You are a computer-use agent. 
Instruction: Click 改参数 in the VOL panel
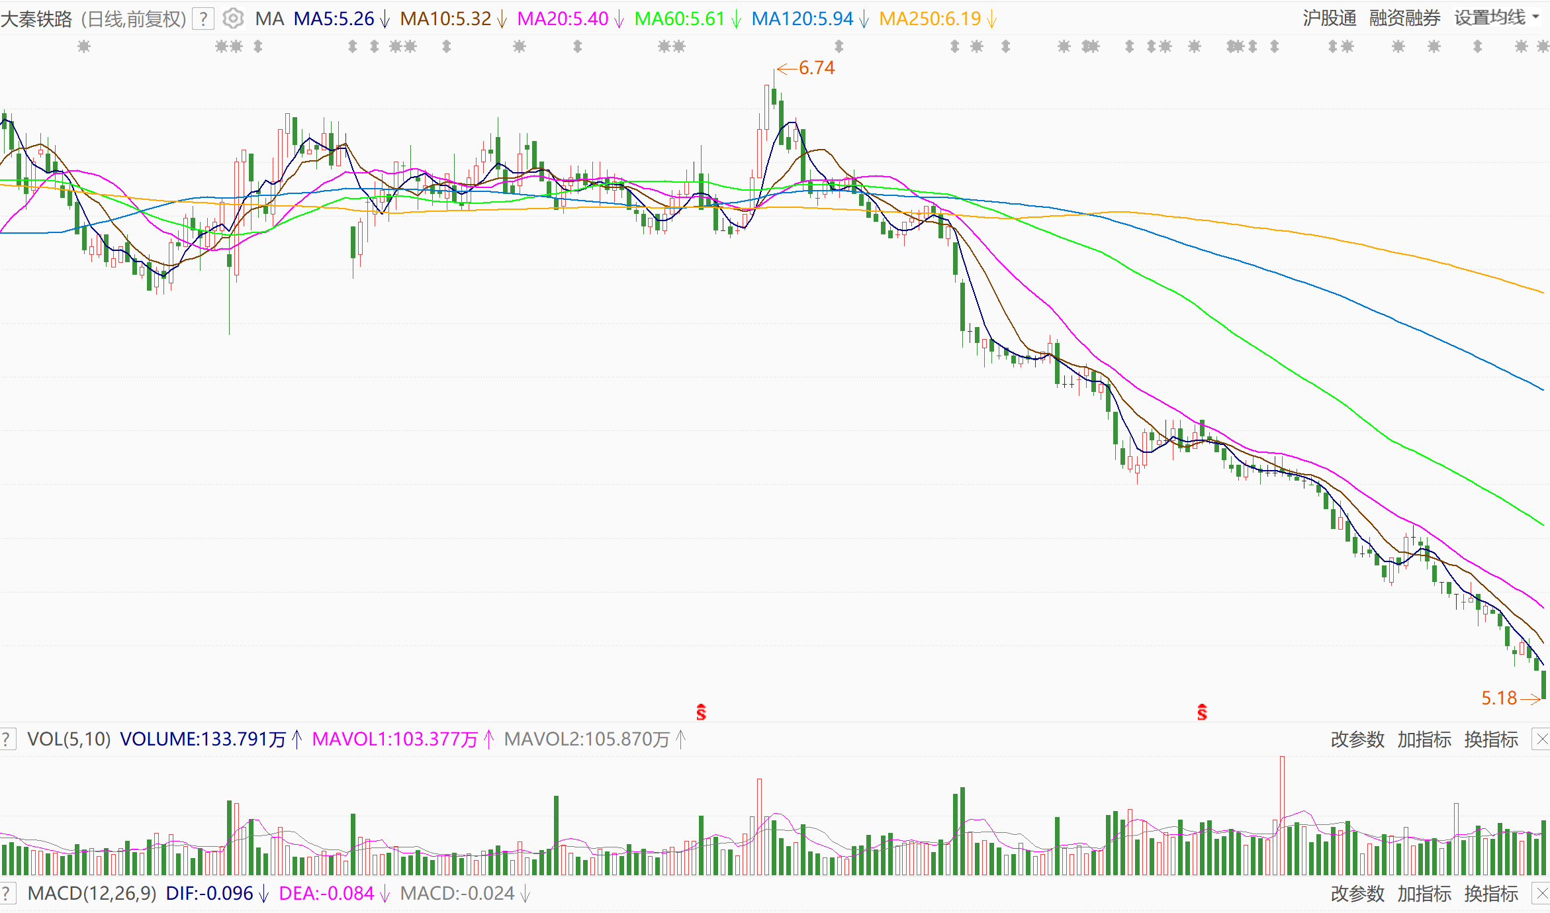click(x=1357, y=739)
